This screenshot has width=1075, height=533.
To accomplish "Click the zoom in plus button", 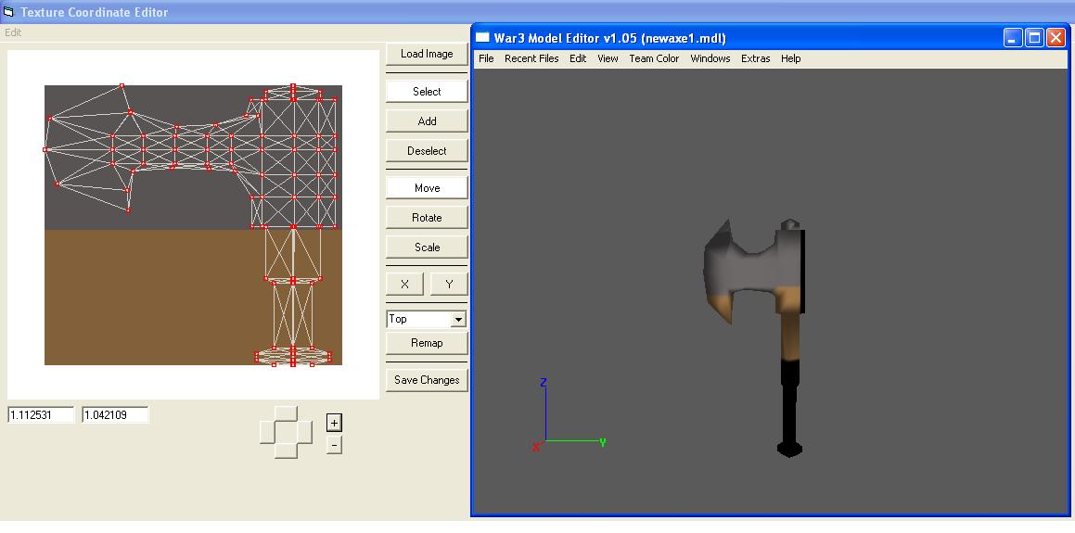I will (x=334, y=423).
